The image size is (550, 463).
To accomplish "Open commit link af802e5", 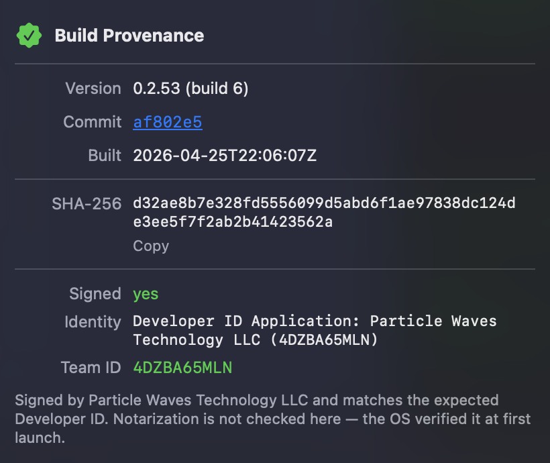I will click(x=168, y=122).
